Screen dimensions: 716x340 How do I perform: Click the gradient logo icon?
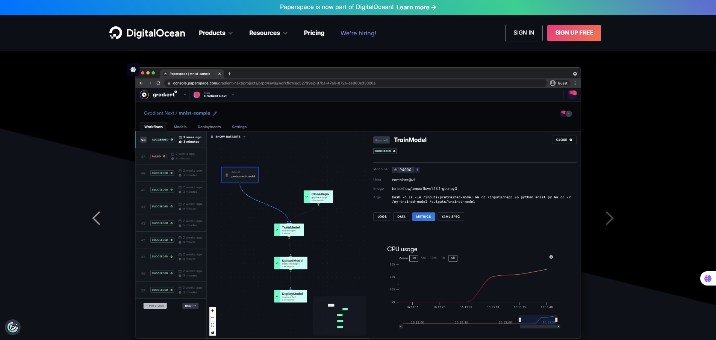point(144,95)
